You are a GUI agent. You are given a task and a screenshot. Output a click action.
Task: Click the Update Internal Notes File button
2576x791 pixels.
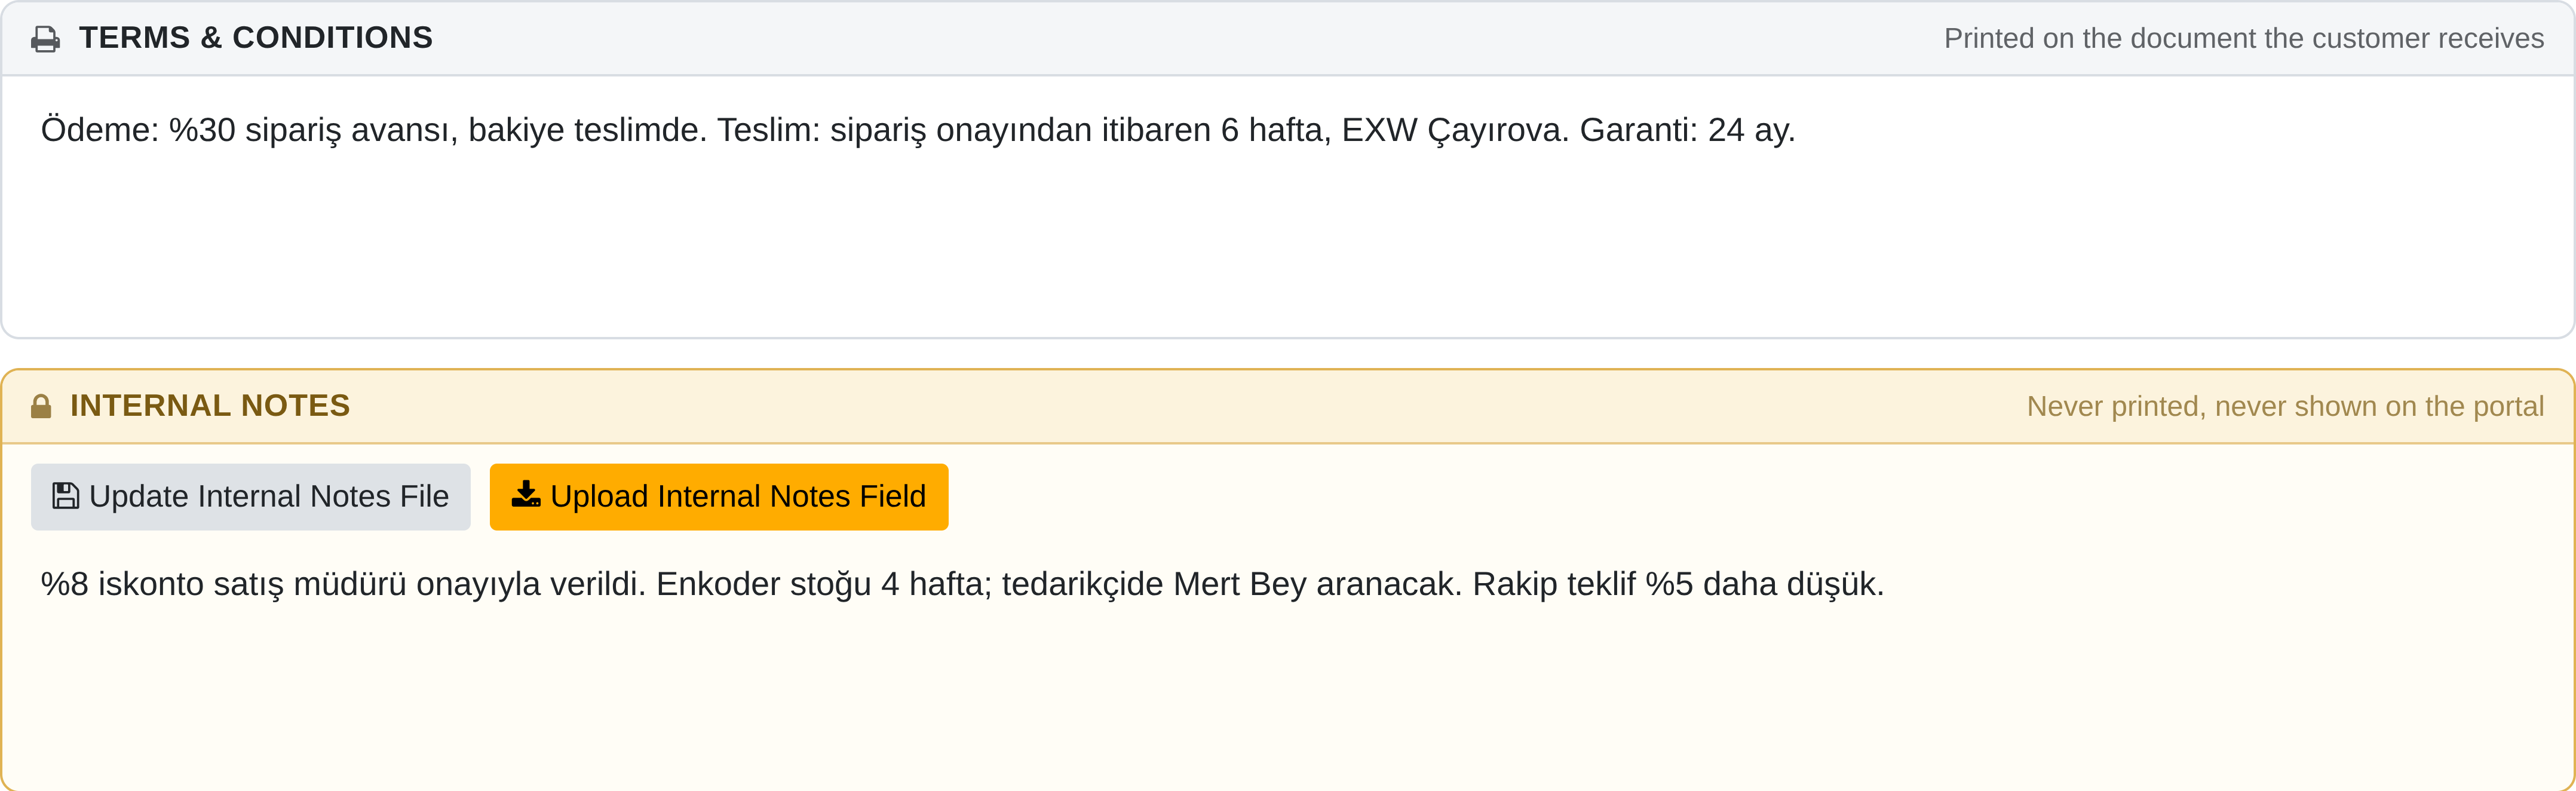(251, 497)
